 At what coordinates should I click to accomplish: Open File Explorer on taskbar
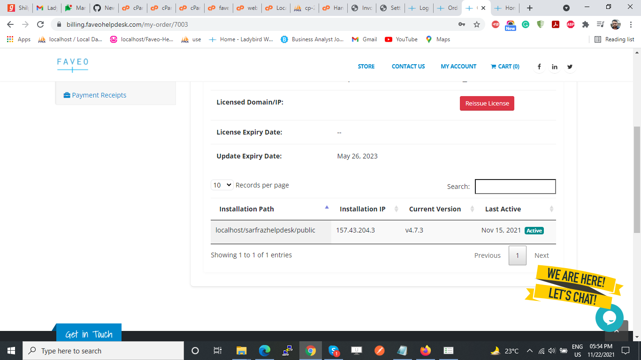[x=241, y=351]
